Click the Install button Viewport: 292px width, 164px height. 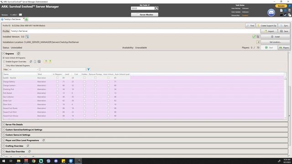(276, 36)
